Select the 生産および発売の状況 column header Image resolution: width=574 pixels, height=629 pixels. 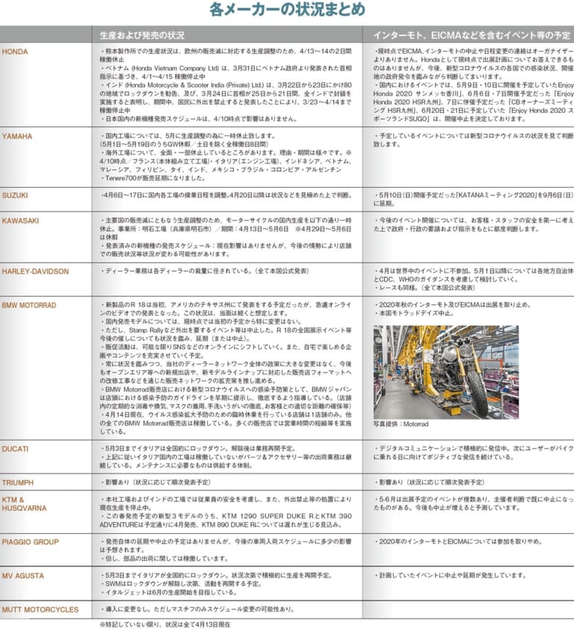click(x=142, y=35)
